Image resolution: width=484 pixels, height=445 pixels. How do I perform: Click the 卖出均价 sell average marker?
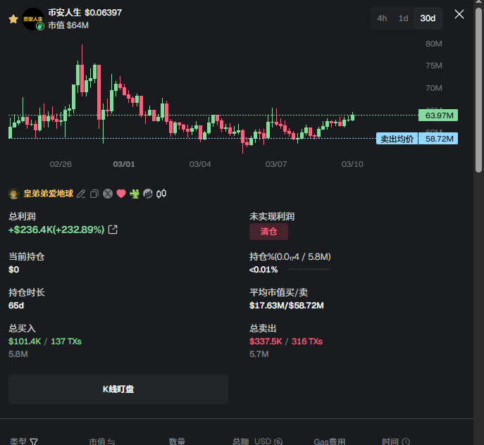[397, 139]
